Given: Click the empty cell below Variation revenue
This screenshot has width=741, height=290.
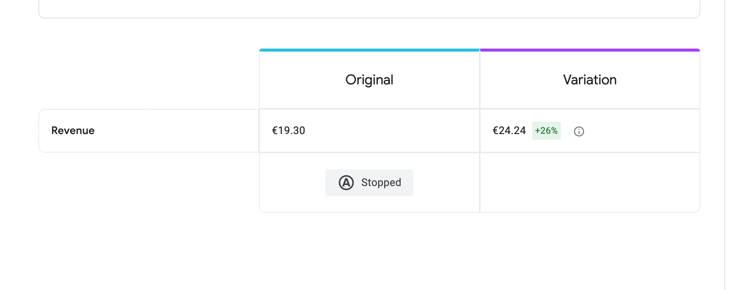Looking at the screenshot, I should 589,183.
